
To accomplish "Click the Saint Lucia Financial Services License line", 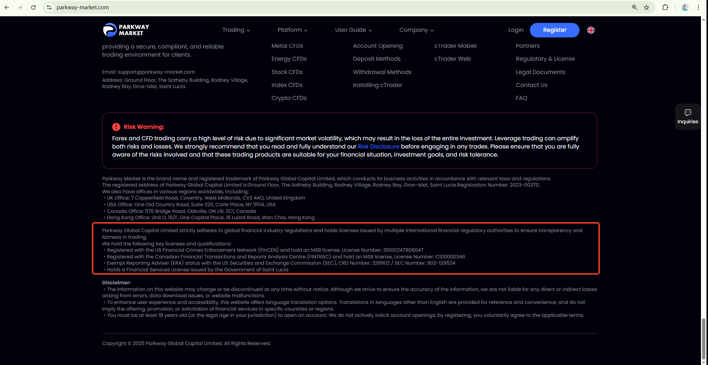I will point(196,270).
